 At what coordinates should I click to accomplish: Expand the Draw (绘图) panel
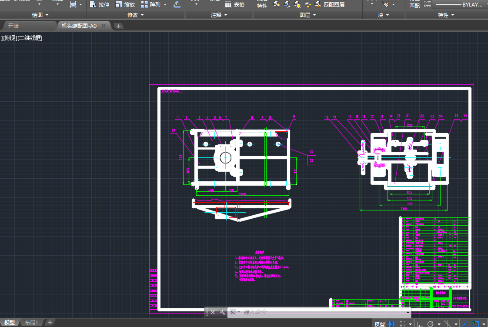click(40, 15)
